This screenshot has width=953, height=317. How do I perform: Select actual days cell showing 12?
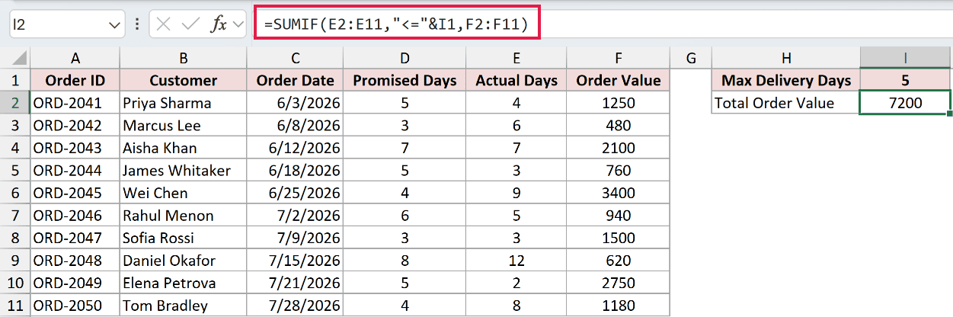516,261
